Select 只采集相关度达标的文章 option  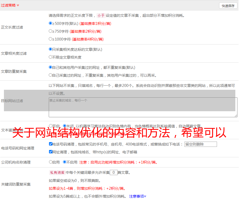pyautogui.click(x=51, y=49)
